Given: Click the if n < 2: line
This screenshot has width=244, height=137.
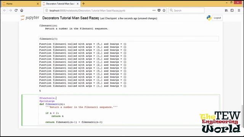Looking at the screenshot, I should point(52,113).
